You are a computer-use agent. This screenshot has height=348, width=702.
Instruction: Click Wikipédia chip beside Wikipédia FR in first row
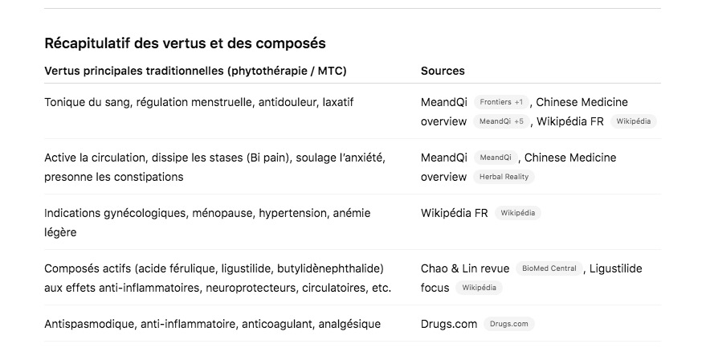[634, 121]
